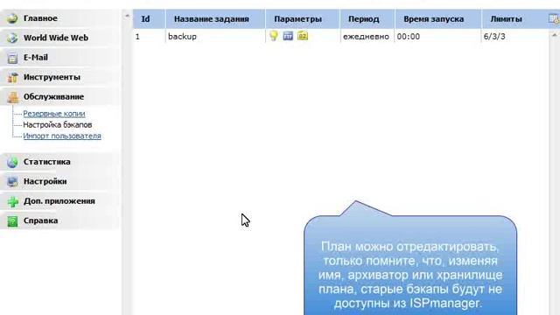The width and height of the screenshot is (560, 315).
Task: Expand the Справка menu section
Action: pos(60,220)
